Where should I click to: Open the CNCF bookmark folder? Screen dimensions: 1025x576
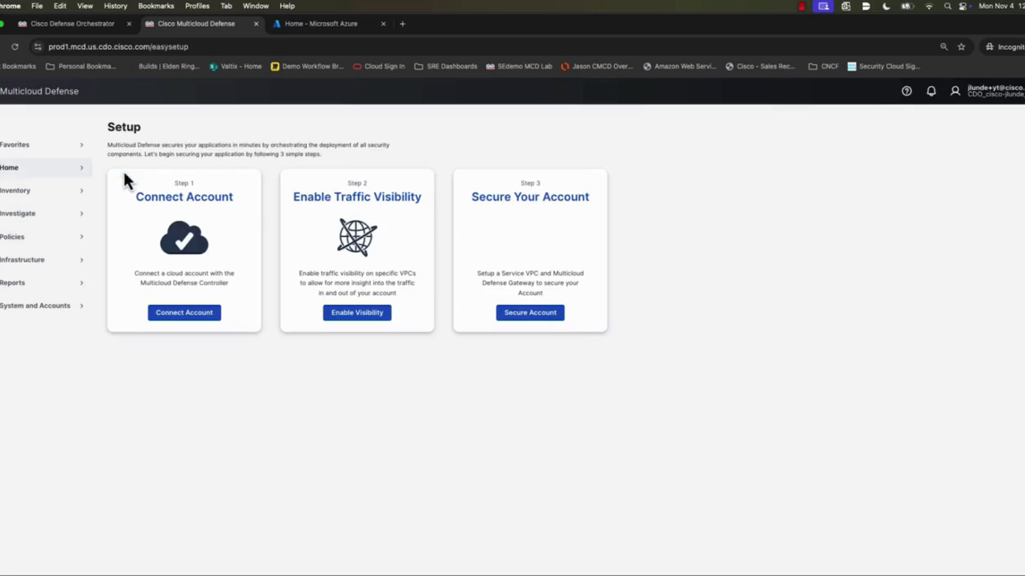point(824,67)
